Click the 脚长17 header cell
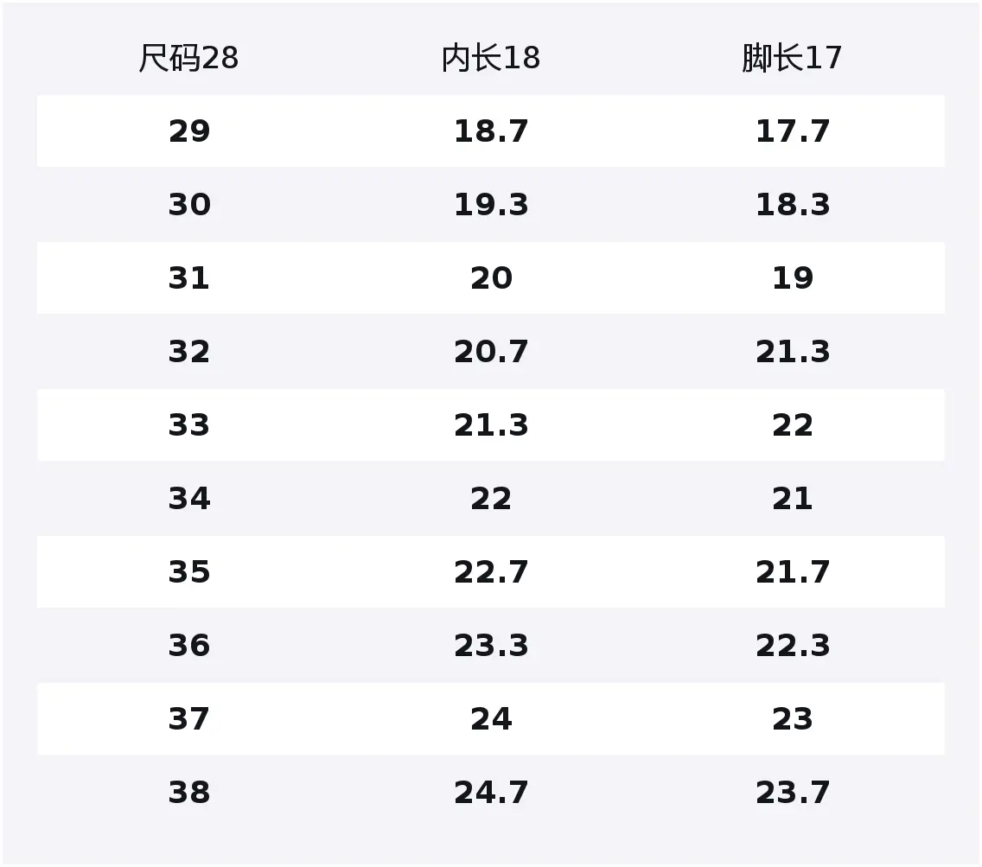 tap(792, 58)
